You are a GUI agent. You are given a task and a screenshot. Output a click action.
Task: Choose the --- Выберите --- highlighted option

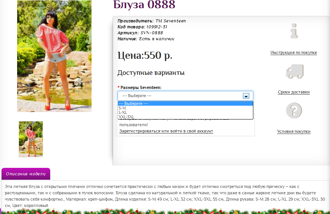pyautogui.click(x=185, y=103)
